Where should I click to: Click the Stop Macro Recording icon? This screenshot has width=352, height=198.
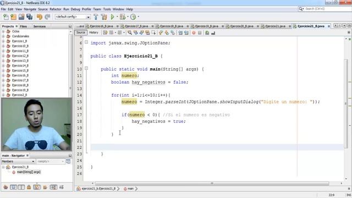click(200, 33)
